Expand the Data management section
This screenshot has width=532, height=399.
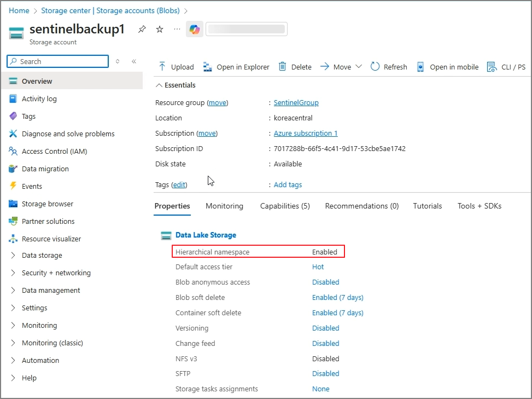(13, 290)
